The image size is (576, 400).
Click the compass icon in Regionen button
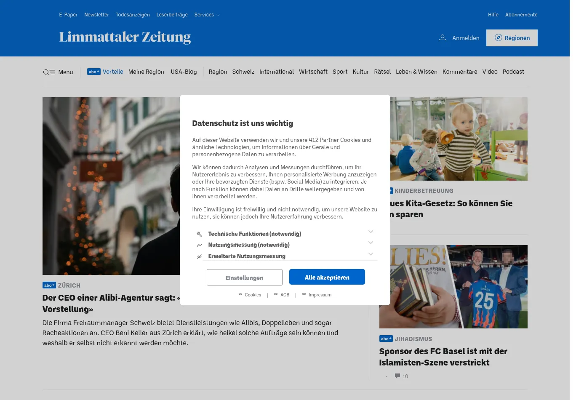[x=498, y=37]
